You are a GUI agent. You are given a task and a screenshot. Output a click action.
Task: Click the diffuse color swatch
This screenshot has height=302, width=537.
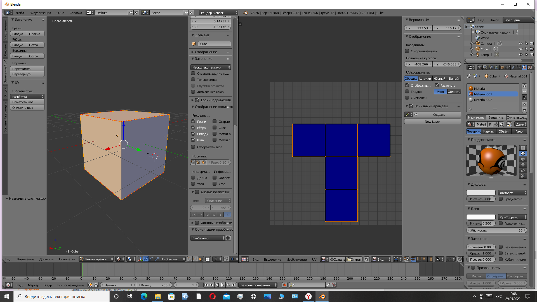tap(481, 193)
